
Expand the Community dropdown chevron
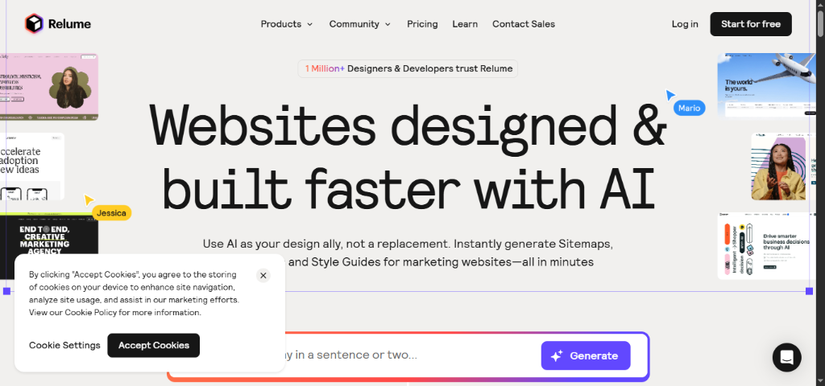click(x=388, y=24)
